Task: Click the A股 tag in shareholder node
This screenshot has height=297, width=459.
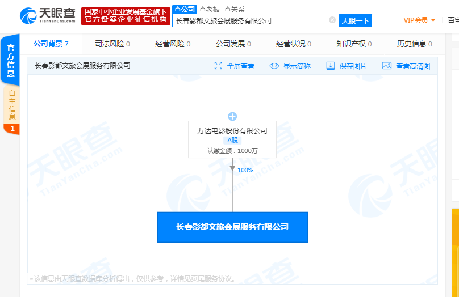Action: (232, 140)
